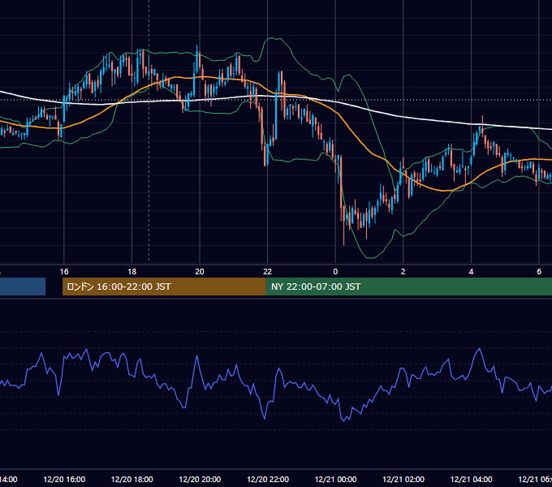The width and height of the screenshot is (552, 487).
Task: Click the hour label 16 under the price chart
Action: (64, 272)
